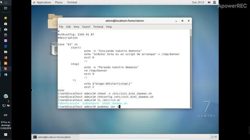Open the Word taskbar icon
Image resolution: width=250 pixels, height=140 pixels.
click(x=5, y=75)
